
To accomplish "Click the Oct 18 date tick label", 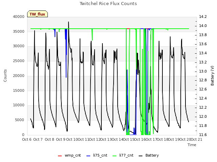I will 162,139.
